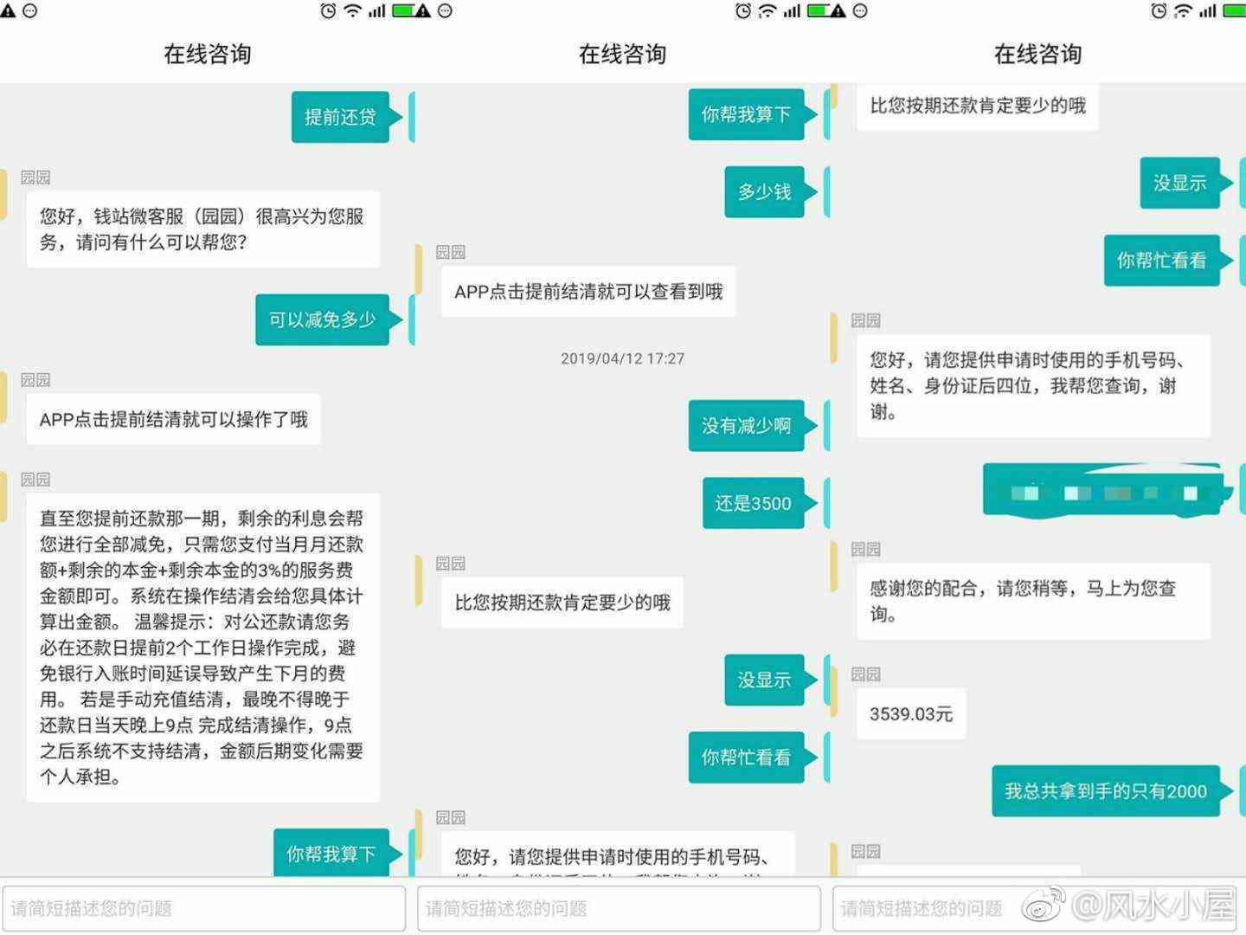Tap the alarm clock icon in the middle screenshot's status bar
The image size is (1246, 935).
click(743, 10)
